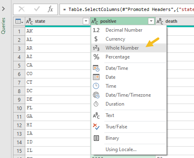Screen dimensions: 194x158
Task: Click the fx insert step icon
Action: (51, 9)
